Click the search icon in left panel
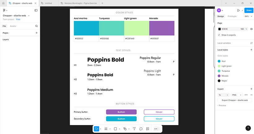Image resolution: width=254 pixels, height=134 pixels. [x=37, y=26]
